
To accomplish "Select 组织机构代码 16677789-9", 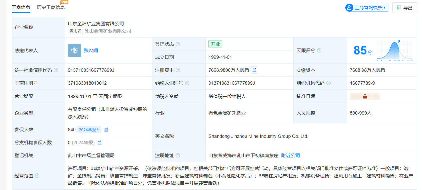I will pos(362,83).
